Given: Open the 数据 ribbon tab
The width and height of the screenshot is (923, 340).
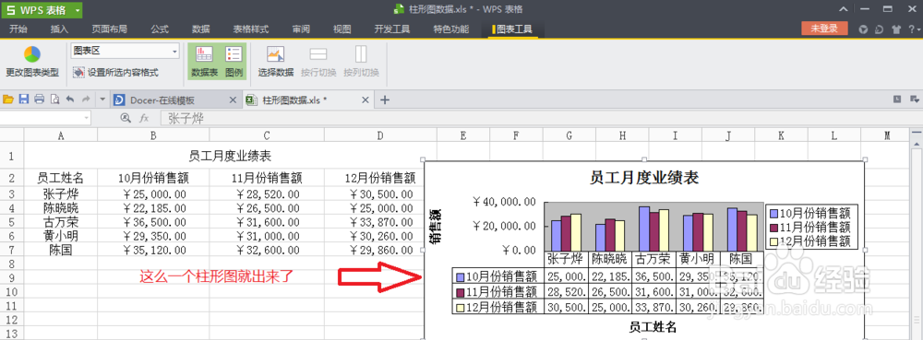Looking at the screenshot, I should 200,29.
